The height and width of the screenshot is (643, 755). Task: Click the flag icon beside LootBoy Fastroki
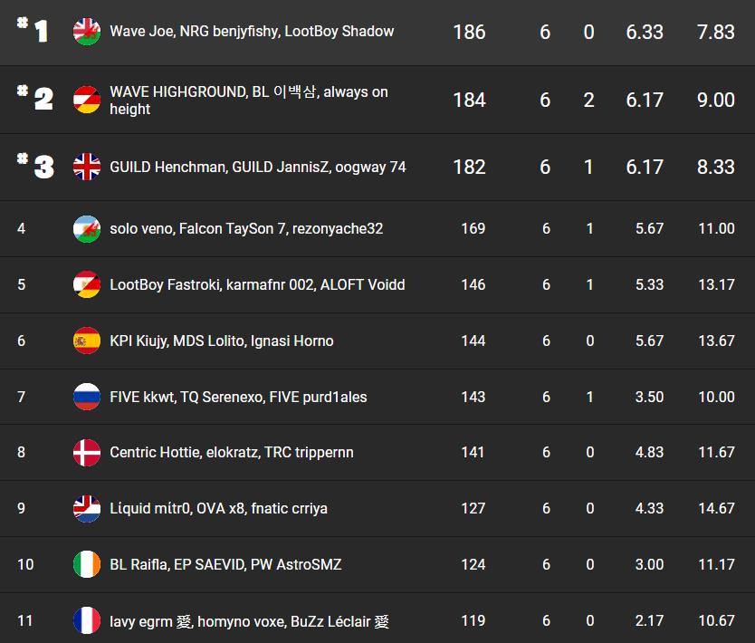point(87,284)
